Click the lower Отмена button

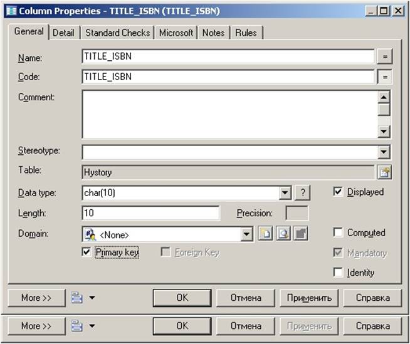click(x=246, y=326)
